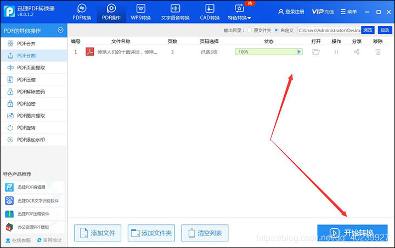This screenshot has height=248, width=395.
Task: Open the CAD转换 tab
Action: [x=210, y=12]
